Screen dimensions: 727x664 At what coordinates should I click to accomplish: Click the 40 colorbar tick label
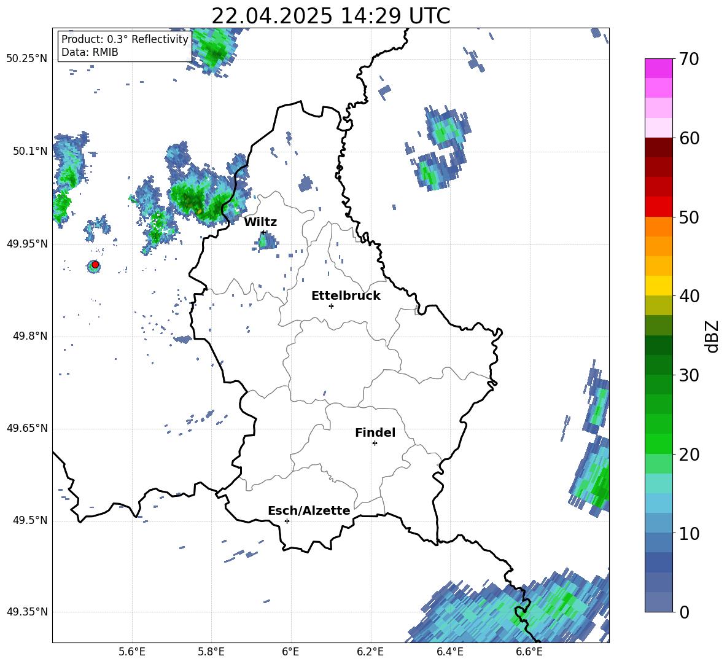click(x=689, y=296)
